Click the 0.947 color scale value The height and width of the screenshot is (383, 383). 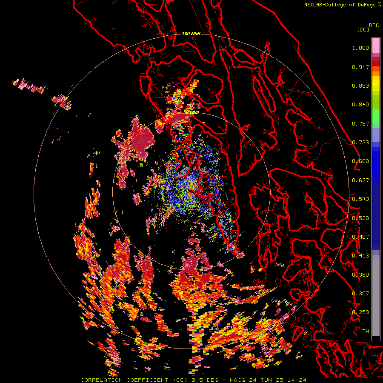[360, 67]
